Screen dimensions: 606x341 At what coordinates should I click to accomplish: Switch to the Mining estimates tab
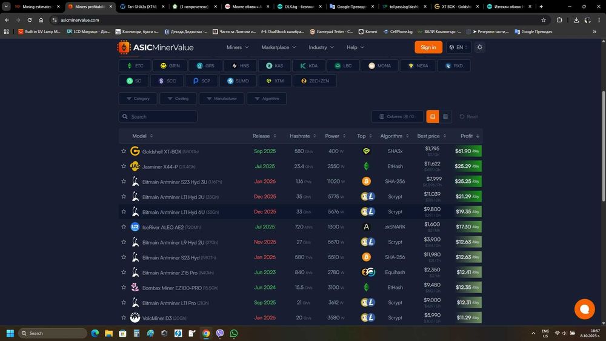coord(37,7)
